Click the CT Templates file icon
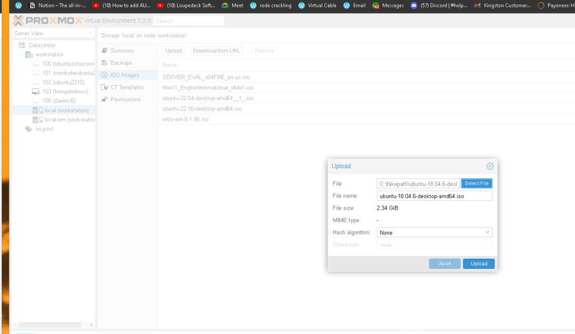575x334 pixels. [105, 87]
